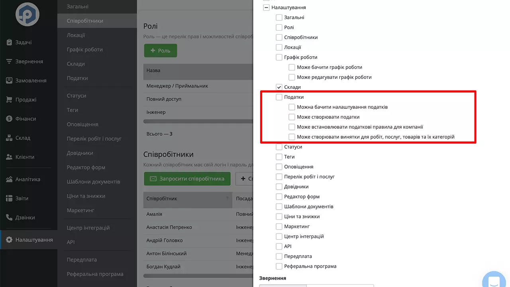Viewport: 510px width, 287px height.
Task: Sort table by Співробітник column arrow
Action: [228, 198]
